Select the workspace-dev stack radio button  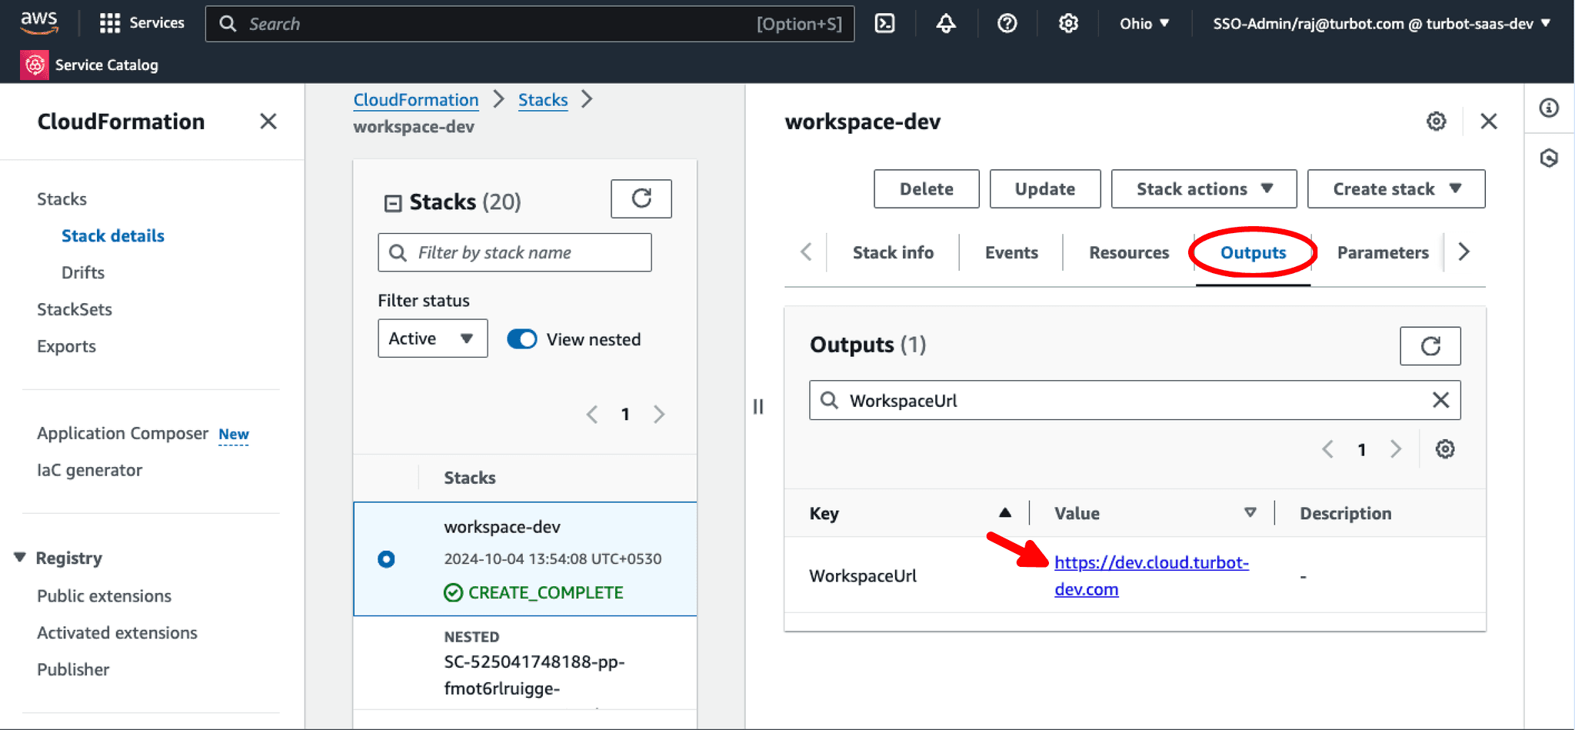pos(386,559)
